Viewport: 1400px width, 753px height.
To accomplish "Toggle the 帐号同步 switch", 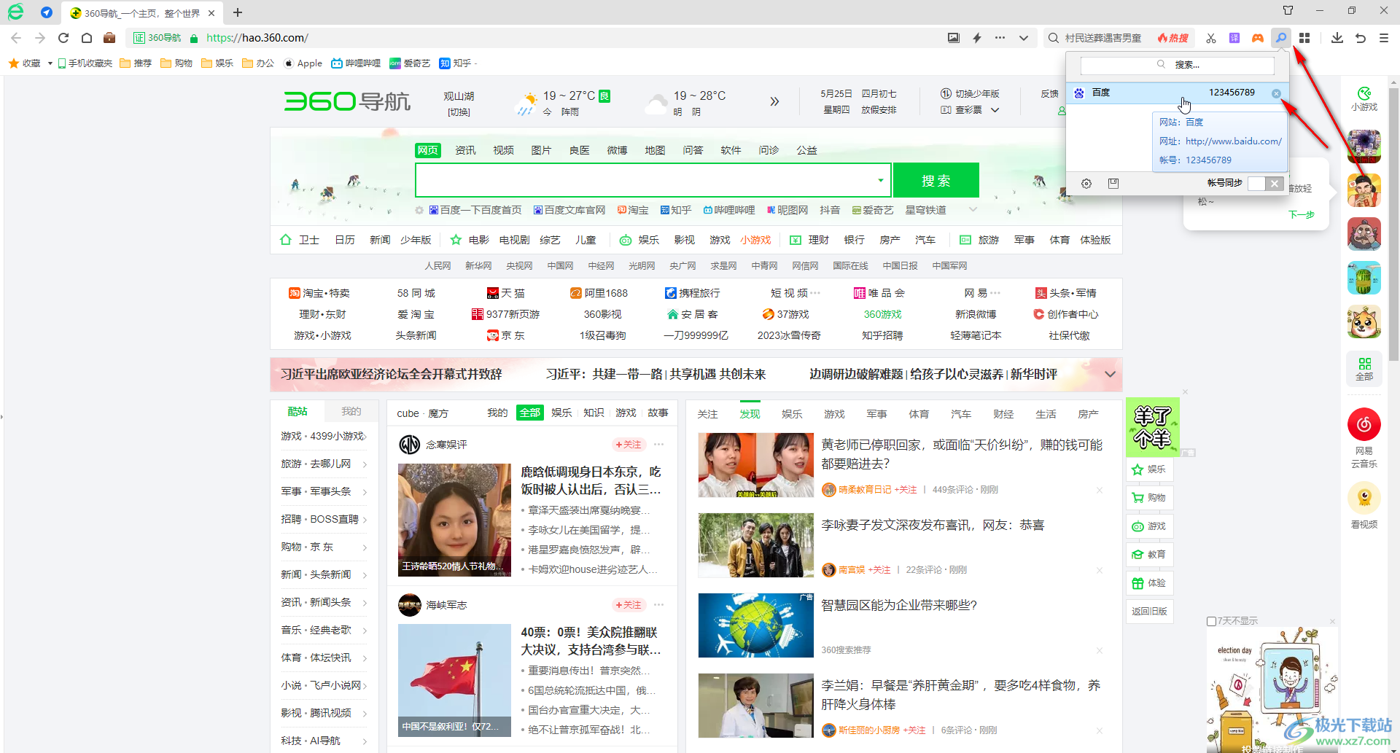I will (x=1264, y=184).
